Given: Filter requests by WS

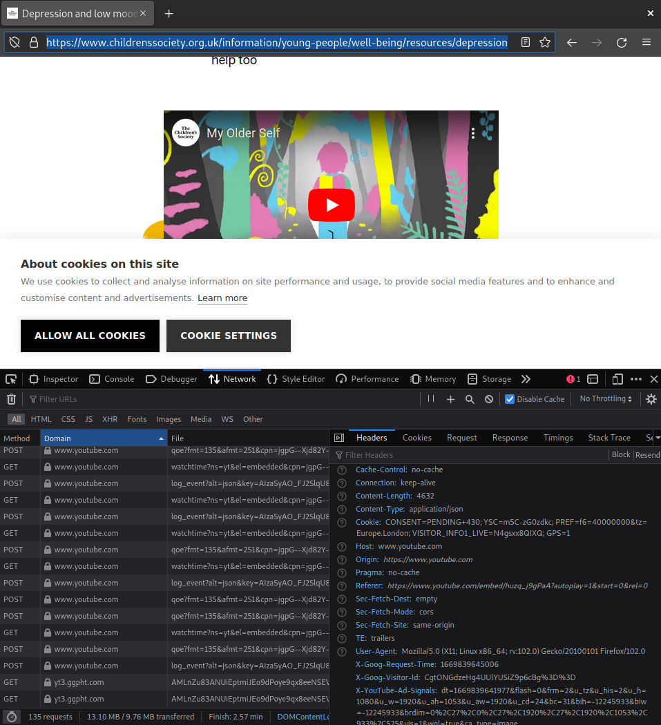Looking at the screenshot, I should (227, 419).
